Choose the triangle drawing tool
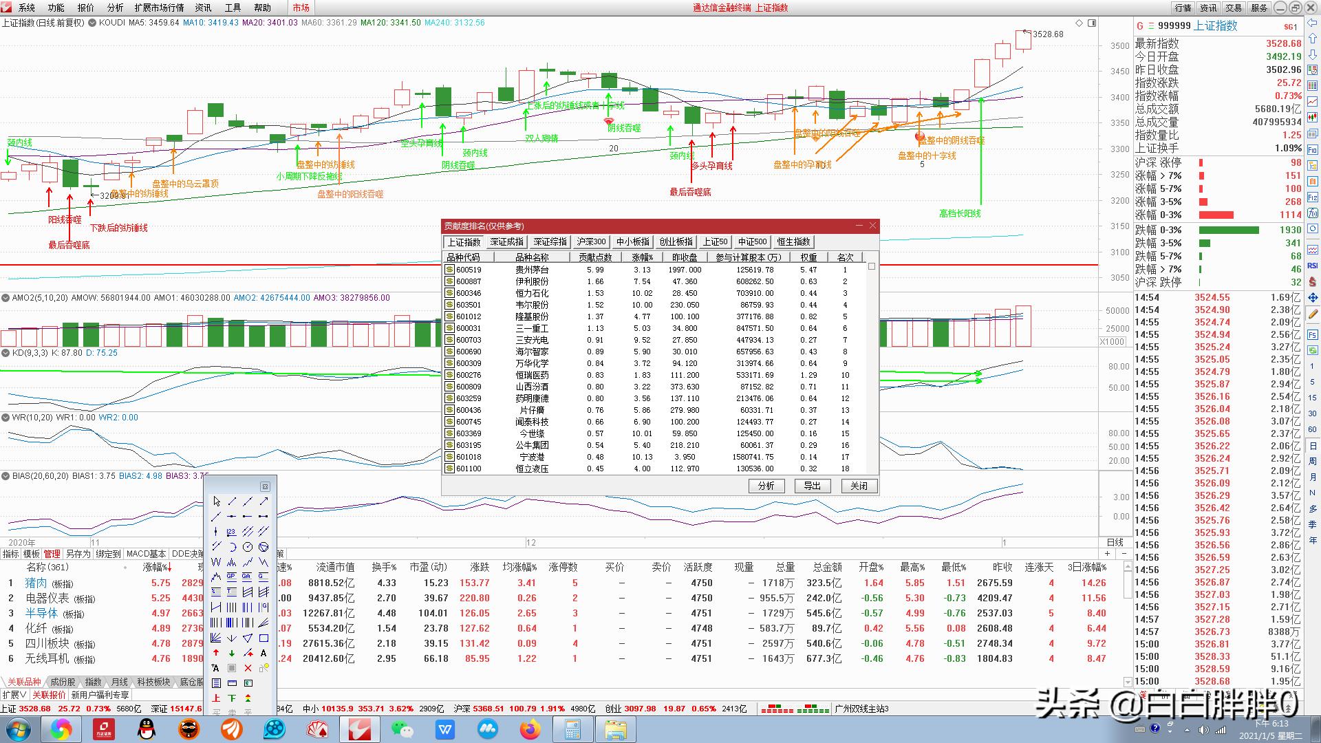The height and width of the screenshot is (743, 1321). click(x=248, y=638)
